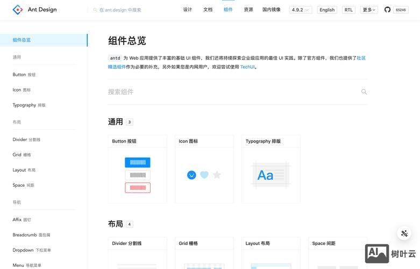Open the Layout 布局 component card
The width and height of the screenshot is (420, 269).
coord(271,253)
